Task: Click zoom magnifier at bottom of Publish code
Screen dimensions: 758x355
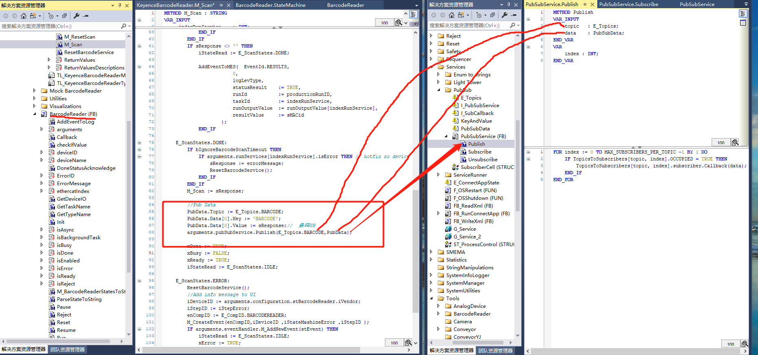Action: point(745,344)
